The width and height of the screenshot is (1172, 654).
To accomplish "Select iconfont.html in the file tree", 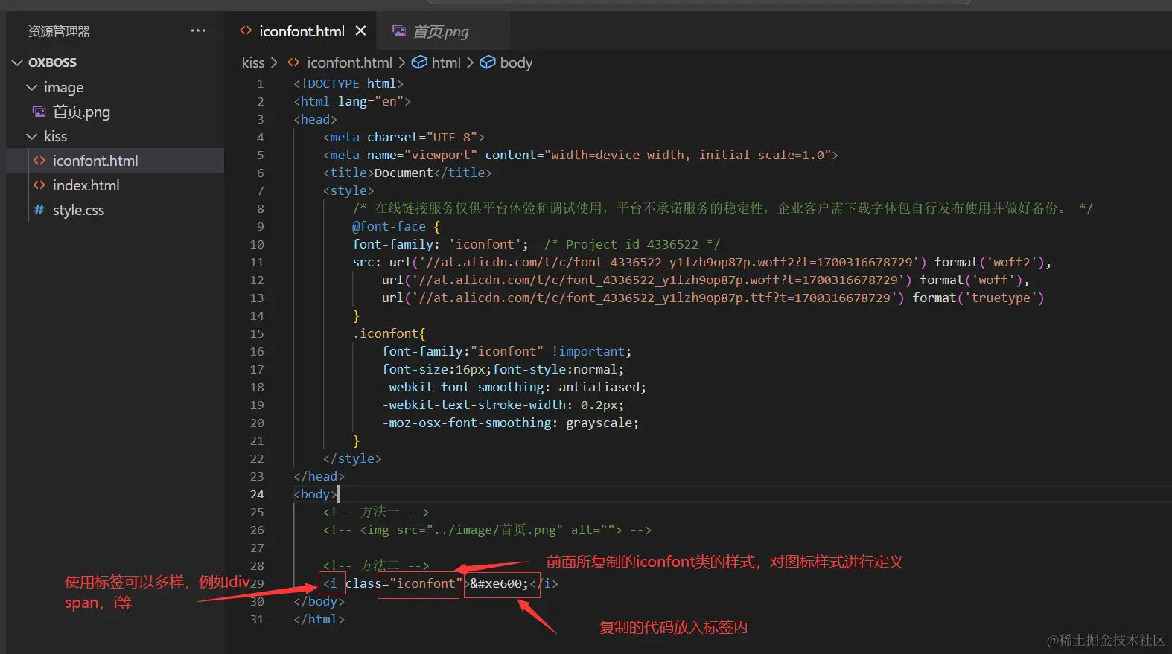I will [x=115, y=161].
